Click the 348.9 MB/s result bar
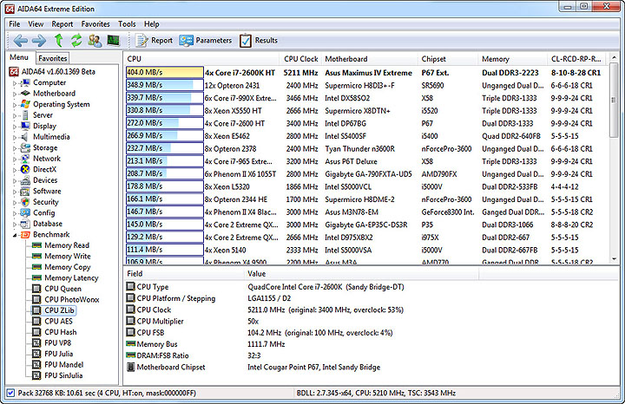Viewport: 625px width, 404px height. click(165, 85)
